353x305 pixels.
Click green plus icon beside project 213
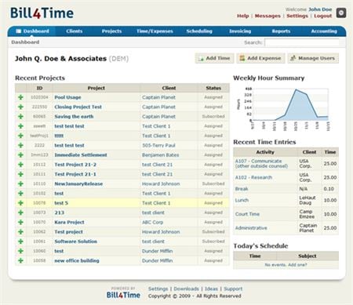tap(20, 212)
